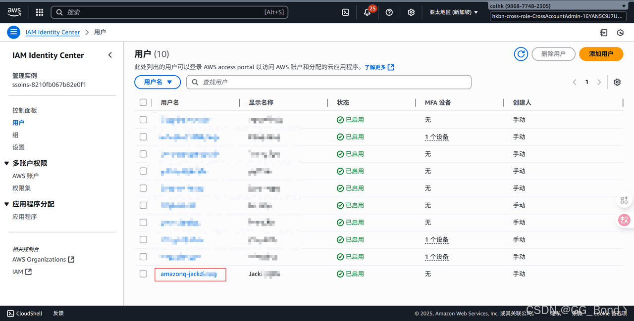Open 控制面板 in sidebar
The width and height of the screenshot is (634, 321).
tap(25, 110)
